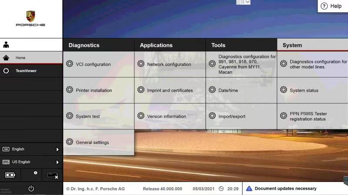The width and height of the screenshot is (348, 195).
Task: Click the Porsche crest logo
Action: (30, 16)
